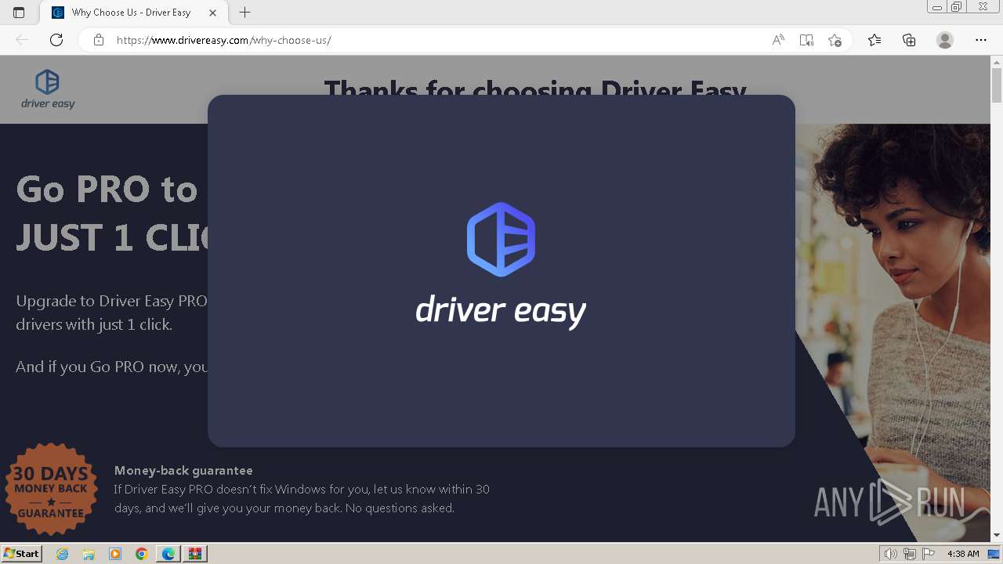Click the network tray icon
The height and width of the screenshot is (564, 1003).
coord(910,554)
